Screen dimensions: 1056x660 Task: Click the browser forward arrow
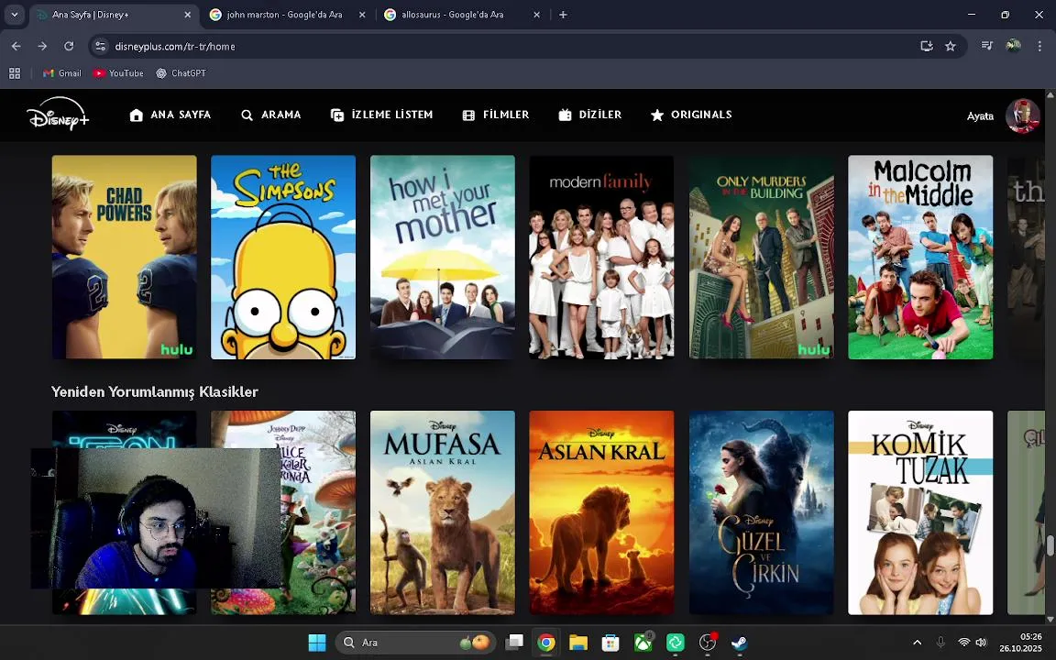tap(42, 47)
